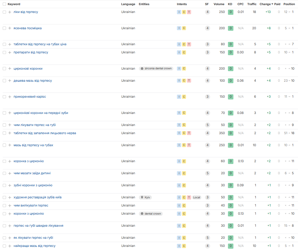Select the checkbox for 'препарати від герпесу'
Screen dimensions: 298x252
tap(4, 52)
